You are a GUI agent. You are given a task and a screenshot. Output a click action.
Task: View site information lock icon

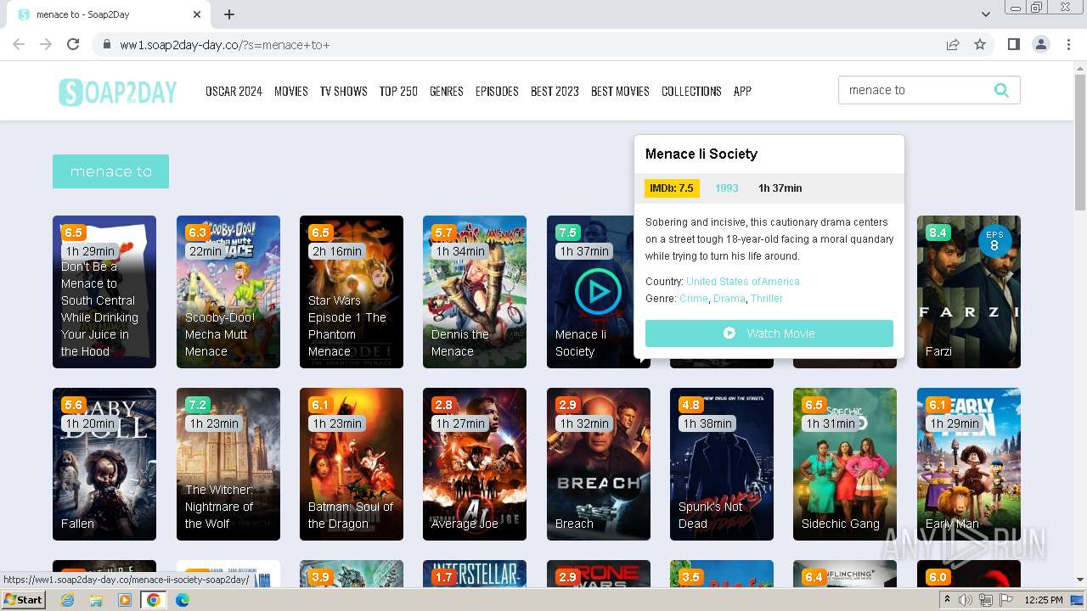coord(106,44)
